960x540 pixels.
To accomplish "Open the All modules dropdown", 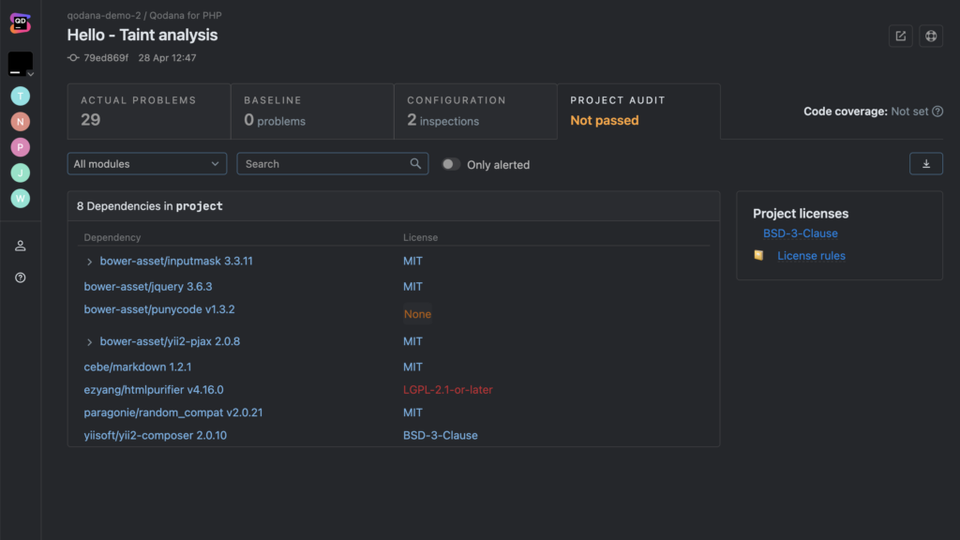I will click(x=146, y=163).
